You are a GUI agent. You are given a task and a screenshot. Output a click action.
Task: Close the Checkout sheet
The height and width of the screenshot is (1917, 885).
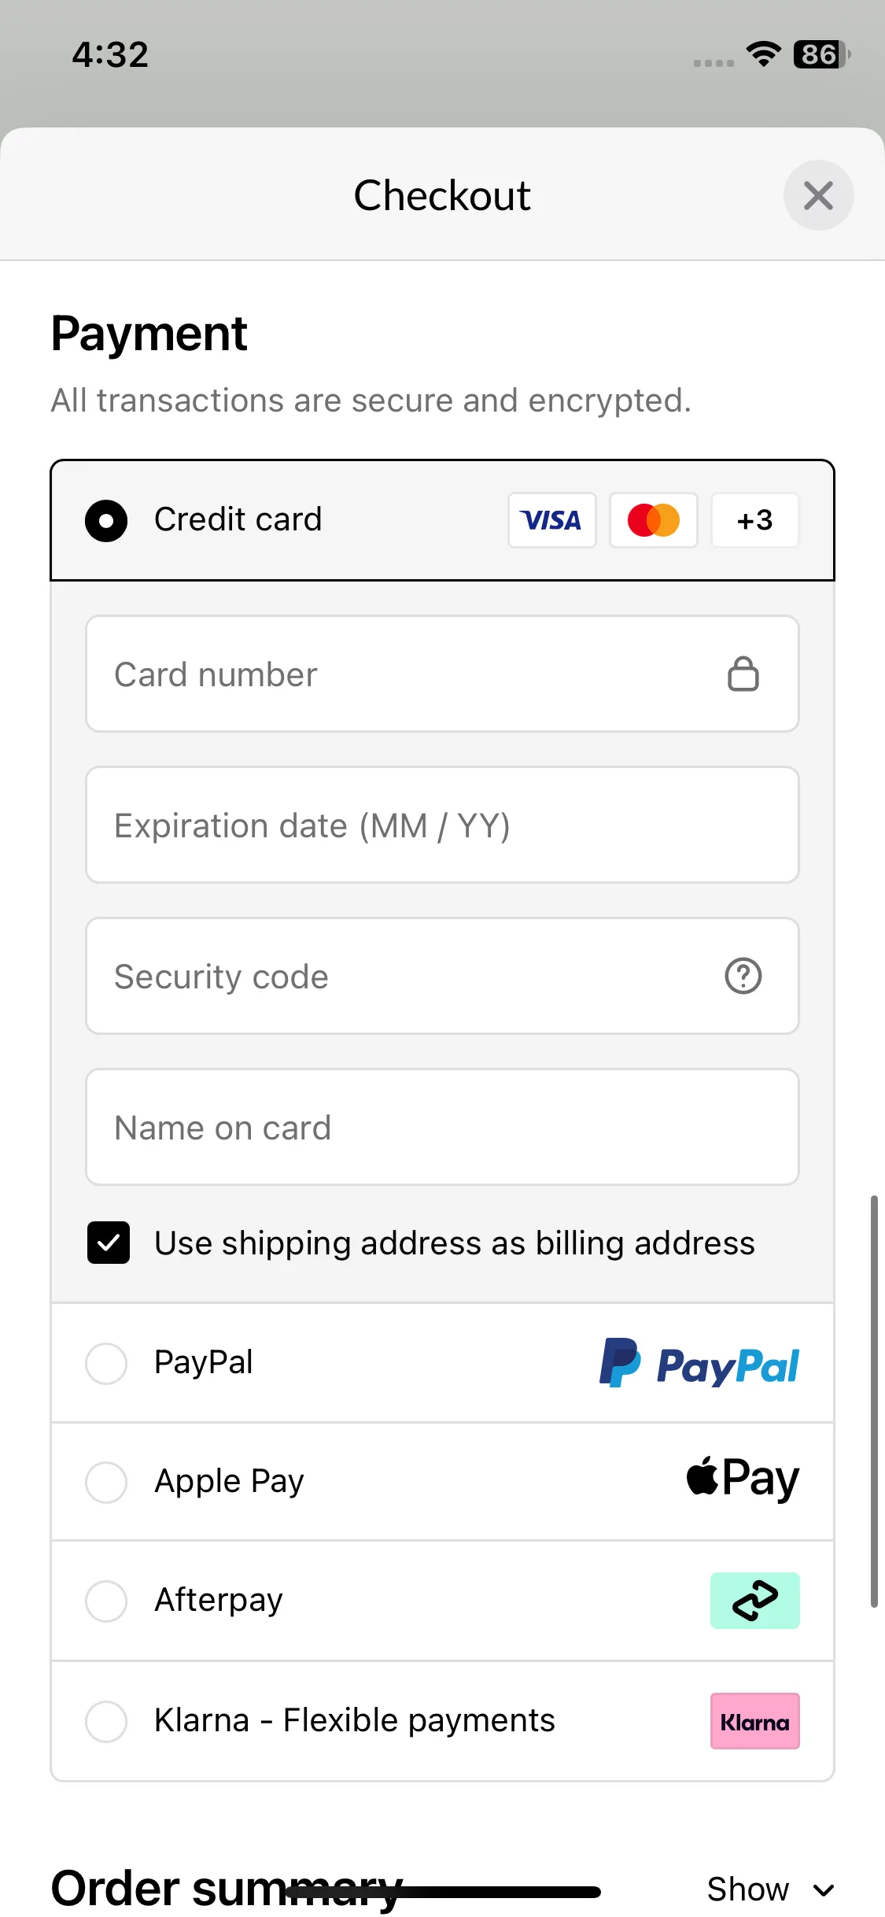[x=819, y=195]
